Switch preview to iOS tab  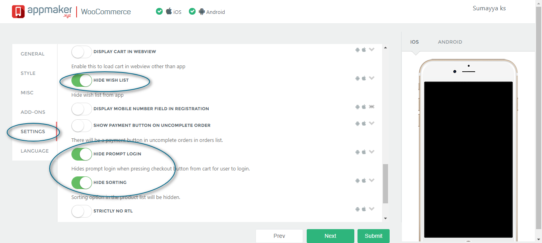pos(415,42)
